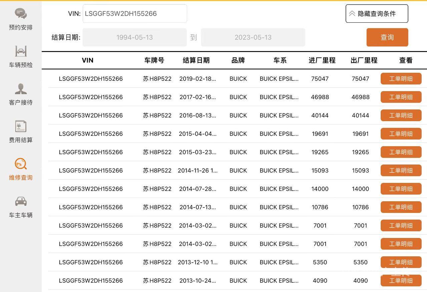The width and height of the screenshot is (427, 292).
Task: Open the 车主车辆 car icon
Action: pyautogui.click(x=21, y=202)
